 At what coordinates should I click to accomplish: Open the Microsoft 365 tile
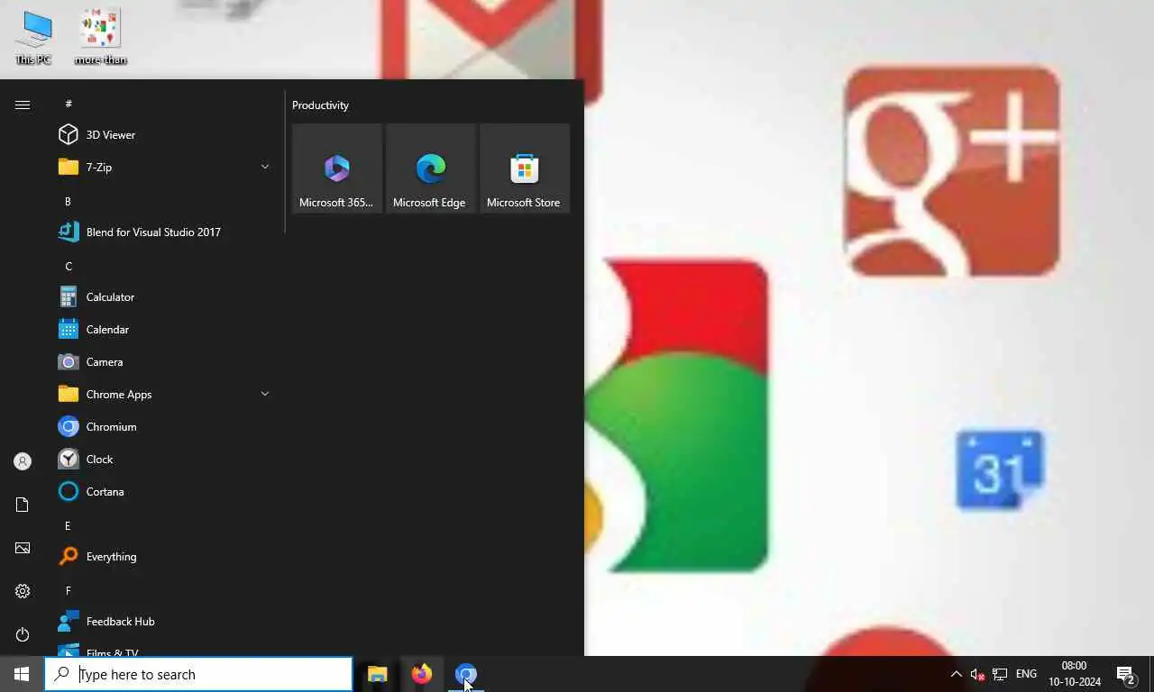click(337, 168)
